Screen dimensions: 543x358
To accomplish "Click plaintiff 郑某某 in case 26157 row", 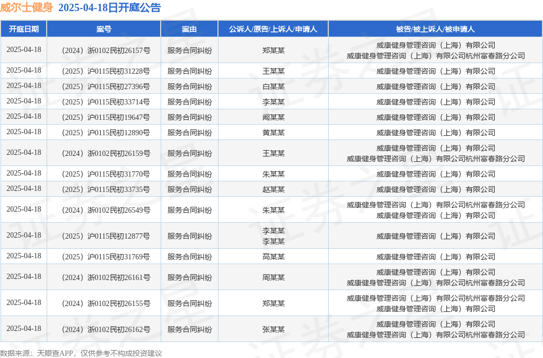I will (x=274, y=50).
